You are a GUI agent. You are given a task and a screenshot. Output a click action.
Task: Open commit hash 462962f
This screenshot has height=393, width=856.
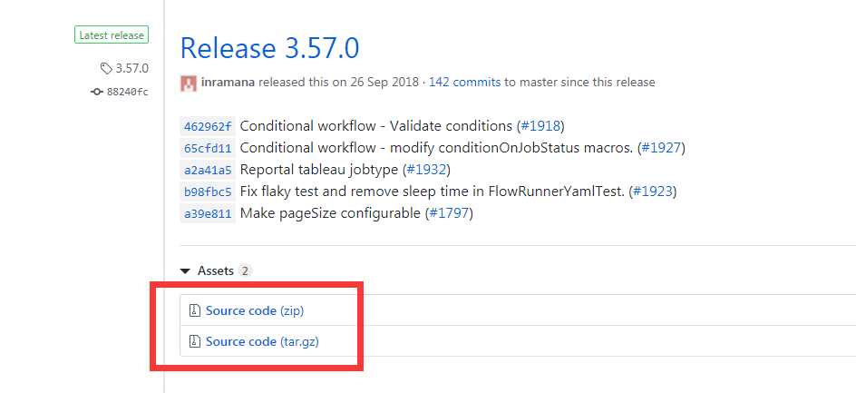pos(208,126)
